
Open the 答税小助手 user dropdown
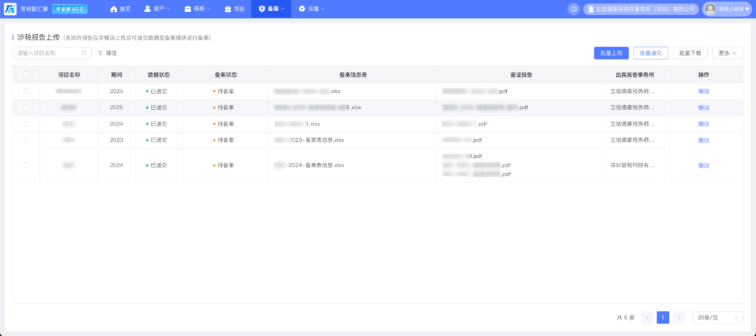coord(729,8)
